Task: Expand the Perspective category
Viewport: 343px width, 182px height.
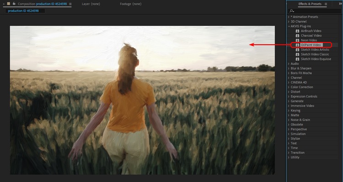Action: pyautogui.click(x=289, y=129)
